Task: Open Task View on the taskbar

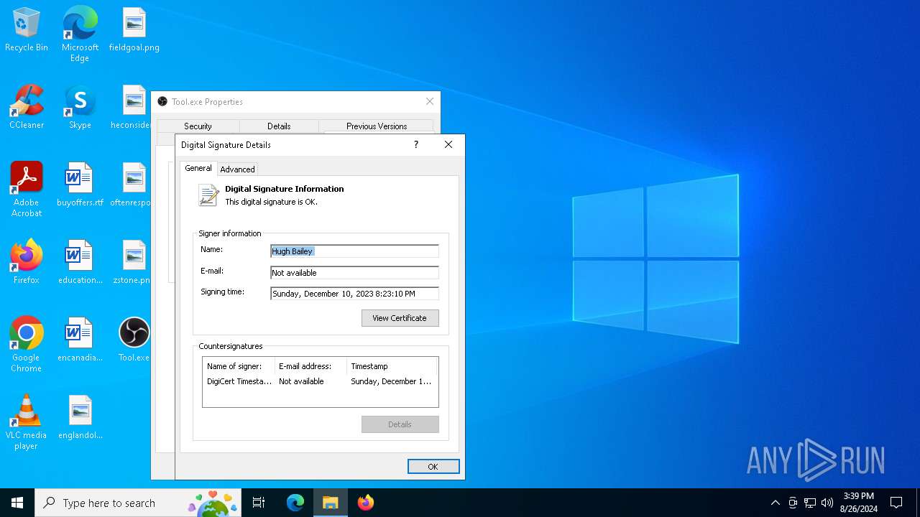Action: pos(259,503)
